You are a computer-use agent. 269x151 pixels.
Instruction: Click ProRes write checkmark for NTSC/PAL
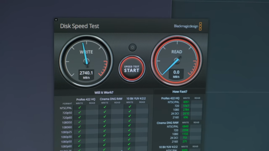[80, 108]
